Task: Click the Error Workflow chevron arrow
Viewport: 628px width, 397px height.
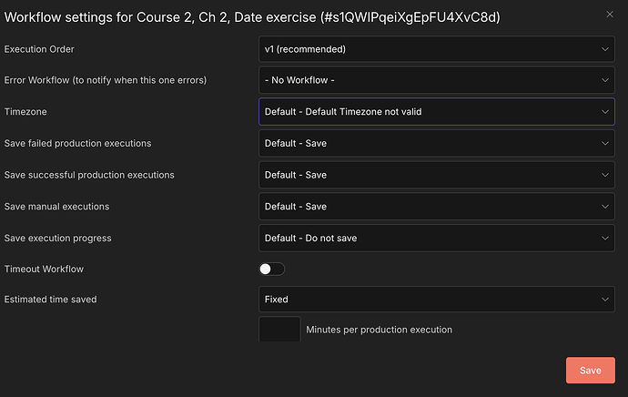Action: point(606,80)
